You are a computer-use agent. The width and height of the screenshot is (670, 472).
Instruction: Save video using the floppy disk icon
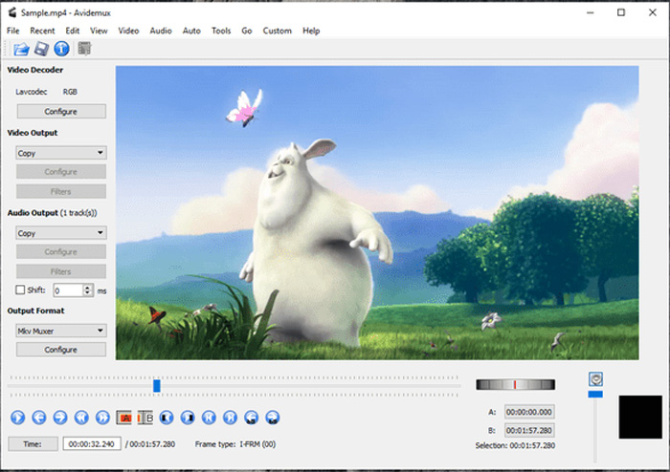point(41,49)
